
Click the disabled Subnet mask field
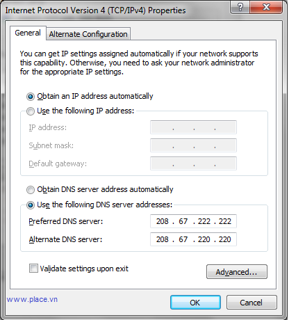[193, 145]
